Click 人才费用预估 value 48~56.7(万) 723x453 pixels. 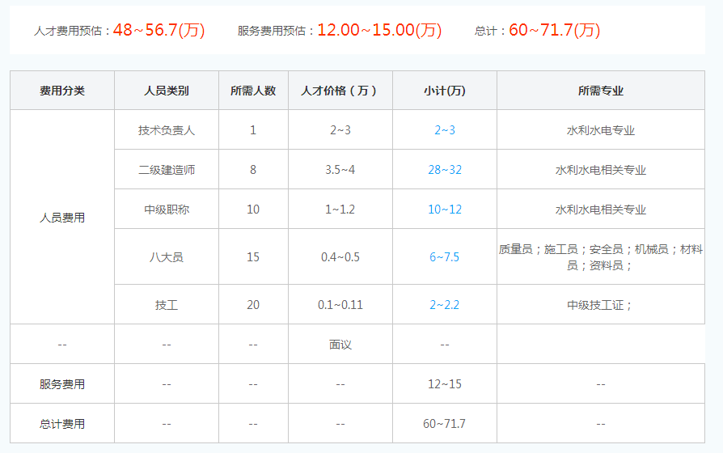[159, 30]
